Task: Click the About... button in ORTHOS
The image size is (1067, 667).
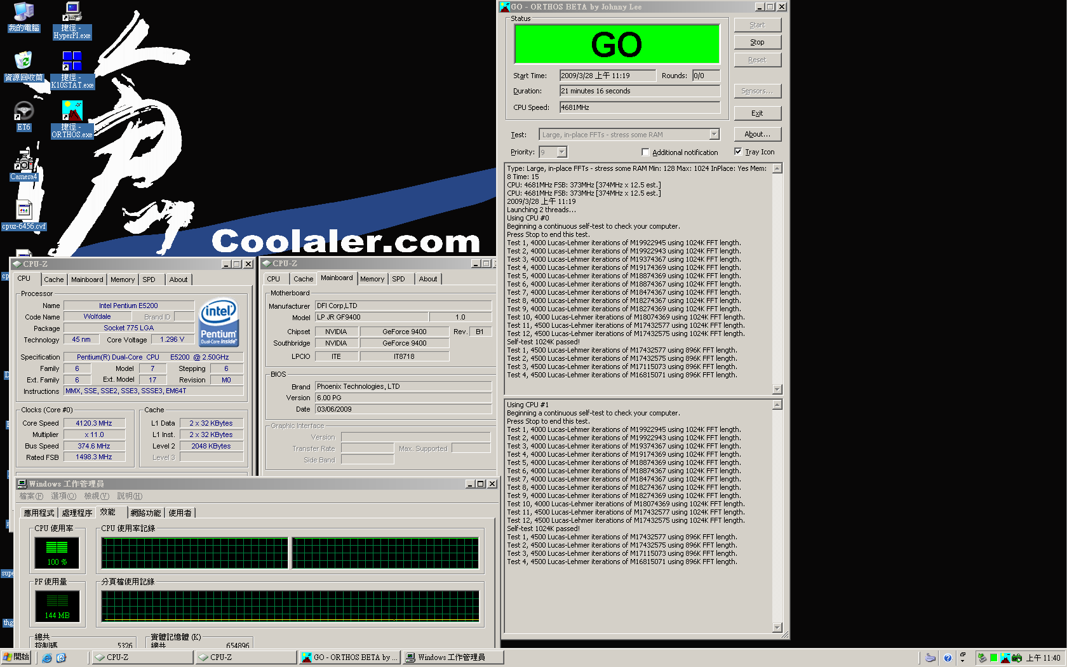Action: point(757,134)
